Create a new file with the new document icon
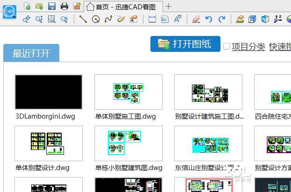 coord(27,6)
